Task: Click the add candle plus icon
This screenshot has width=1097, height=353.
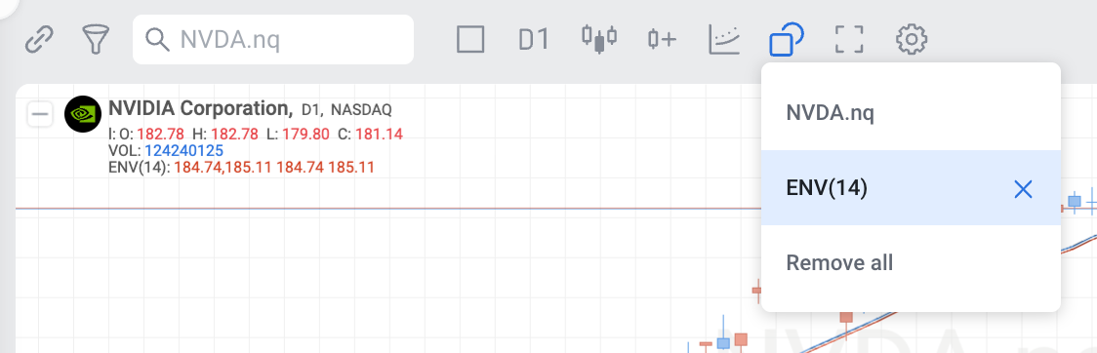Action: [661, 40]
